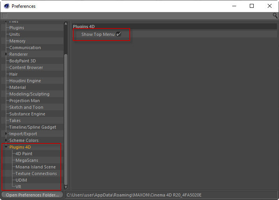Select Houdini Engine entry
Screen dimensions: 279x200
pyautogui.click(x=25, y=81)
